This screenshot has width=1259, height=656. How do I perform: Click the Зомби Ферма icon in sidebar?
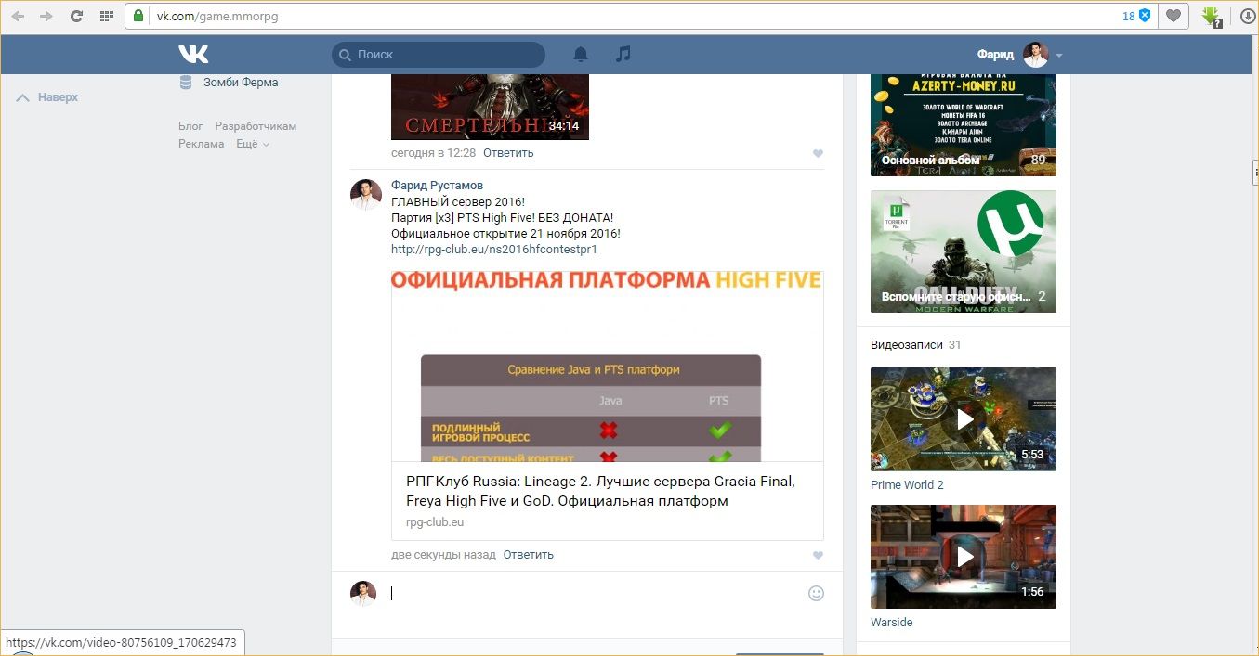coord(186,82)
